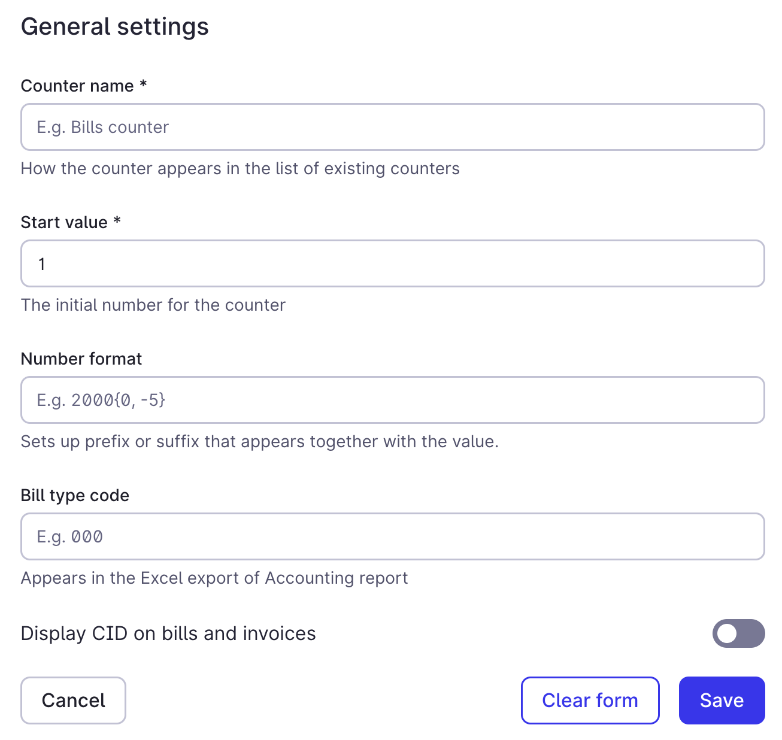Click the input with placeholder E.g. 000

coord(392,536)
